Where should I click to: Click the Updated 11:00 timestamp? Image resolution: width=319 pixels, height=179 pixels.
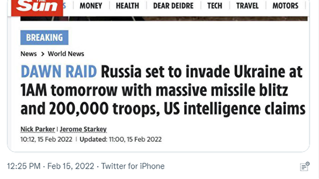pos(121,139)
